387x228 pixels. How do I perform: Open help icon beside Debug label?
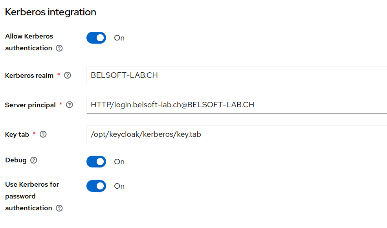[x=34, y=160]
